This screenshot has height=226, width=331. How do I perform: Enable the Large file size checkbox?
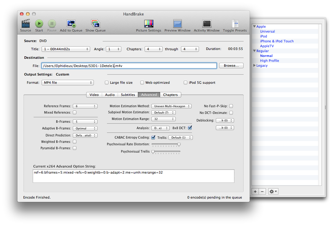tap(107, 83)
